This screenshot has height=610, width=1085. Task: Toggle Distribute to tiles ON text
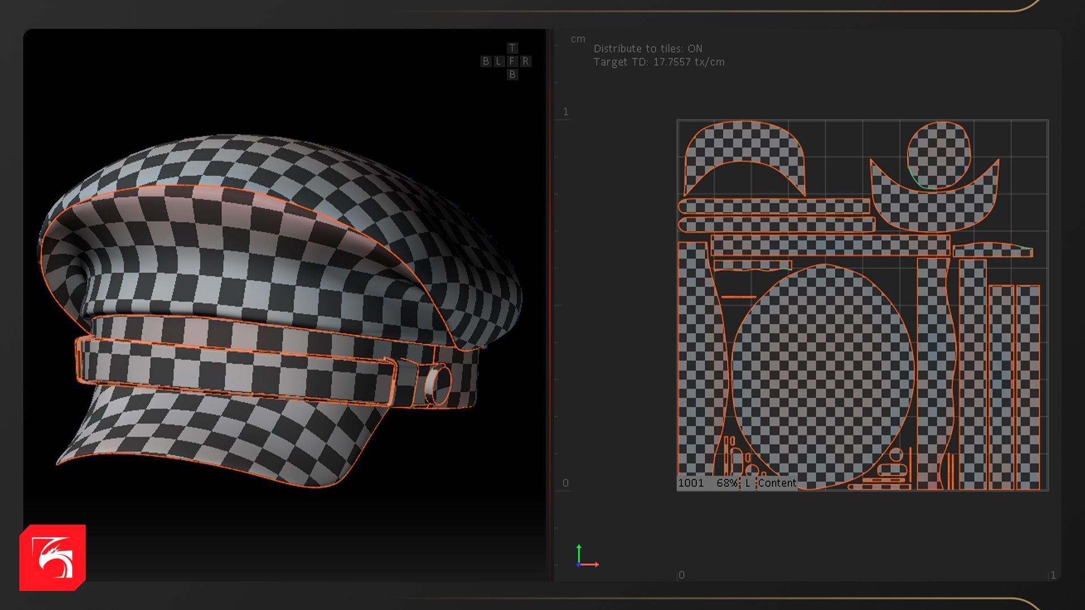pos(648,49)
